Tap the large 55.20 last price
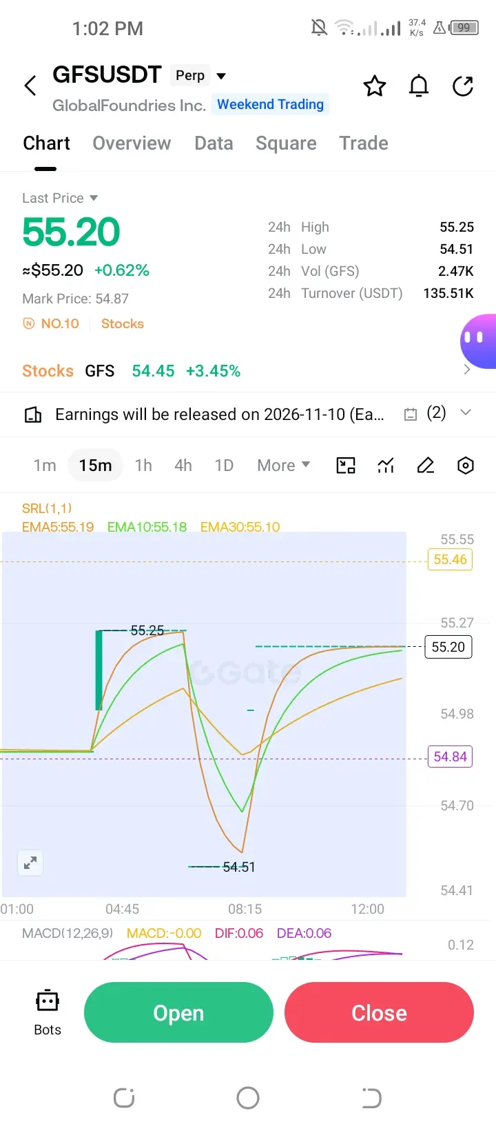 point(71,232)
